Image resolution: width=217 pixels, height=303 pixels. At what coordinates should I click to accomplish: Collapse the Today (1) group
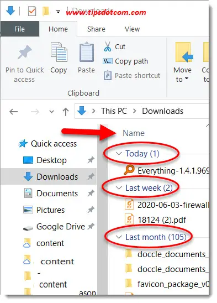[x=119, y=154]
